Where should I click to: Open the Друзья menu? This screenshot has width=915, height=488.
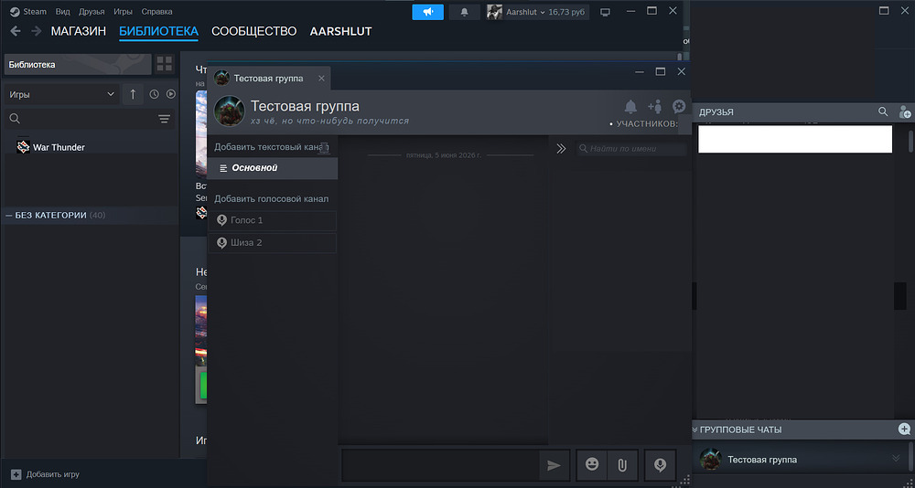click(91, 12)
